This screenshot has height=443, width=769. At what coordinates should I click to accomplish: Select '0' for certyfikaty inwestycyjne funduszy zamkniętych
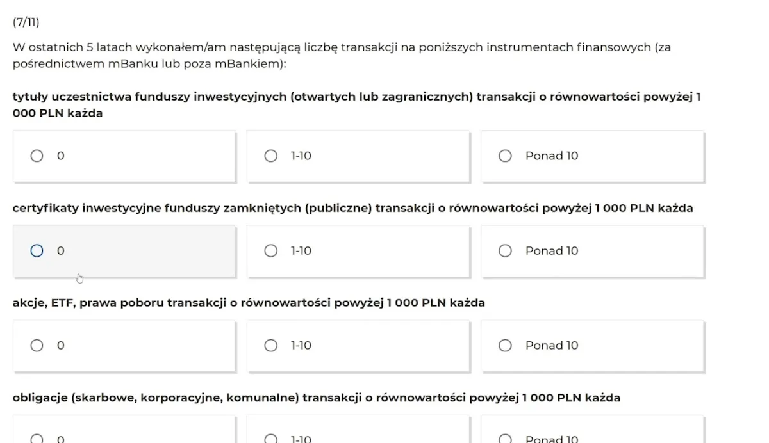click(37, 250)
